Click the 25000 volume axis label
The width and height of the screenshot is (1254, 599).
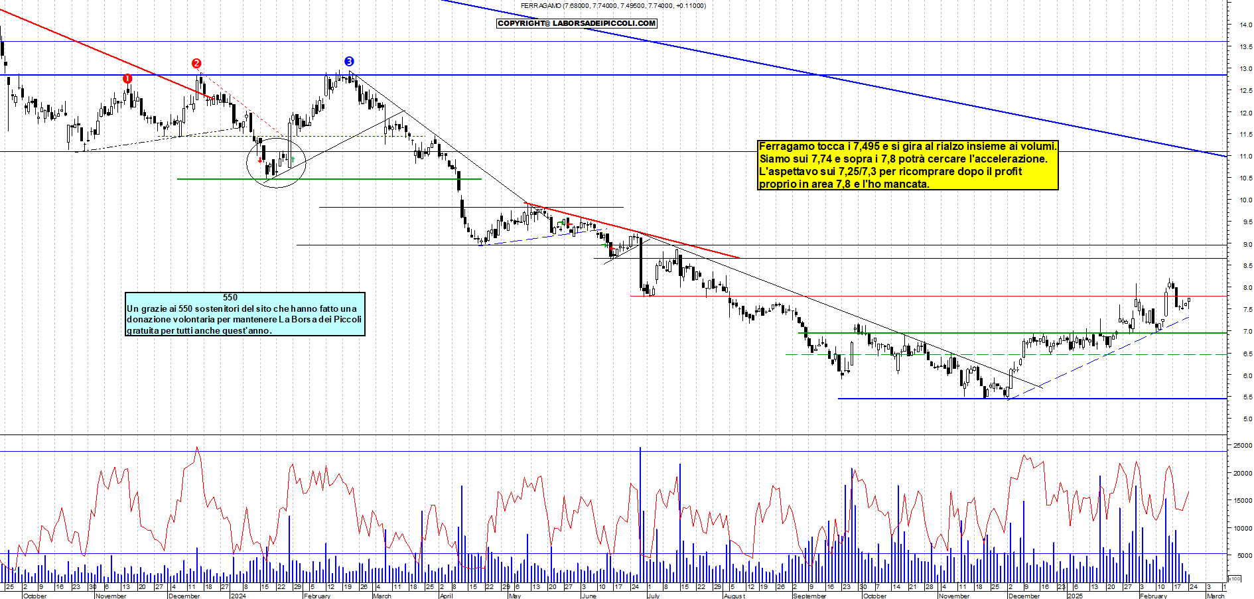pyautogui.click(x=1243, y=446)
